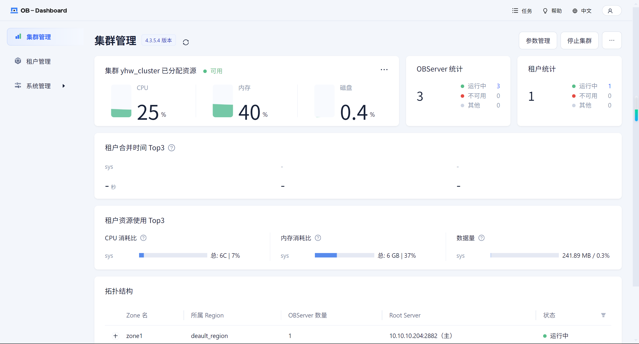This screenshot has height=344, width=639.
Task: Go to 租户管理 in the sidebar
Action: click(x=38, y=61)
